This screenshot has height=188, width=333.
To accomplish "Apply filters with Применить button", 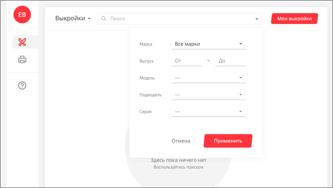I will click(x=228, y=141).
